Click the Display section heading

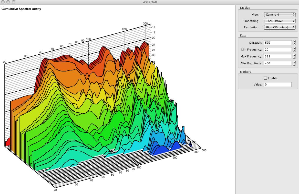(x=245, y=8)
